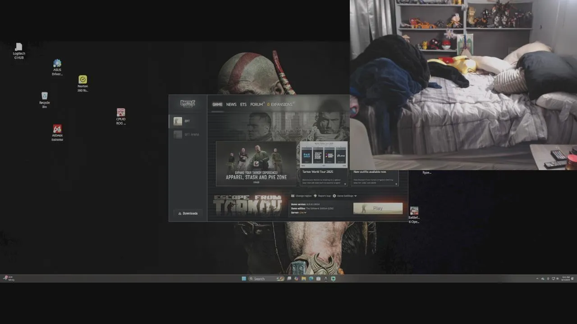Switch to the GAME tab

(217, 104)
